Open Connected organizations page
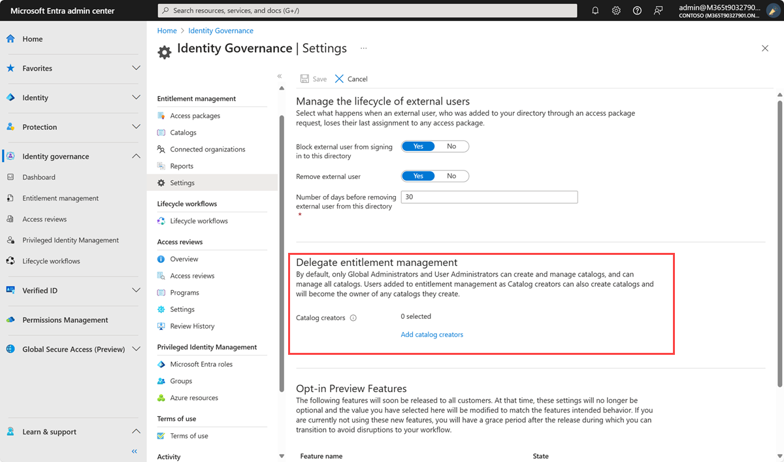 click(x=208, y=148)
